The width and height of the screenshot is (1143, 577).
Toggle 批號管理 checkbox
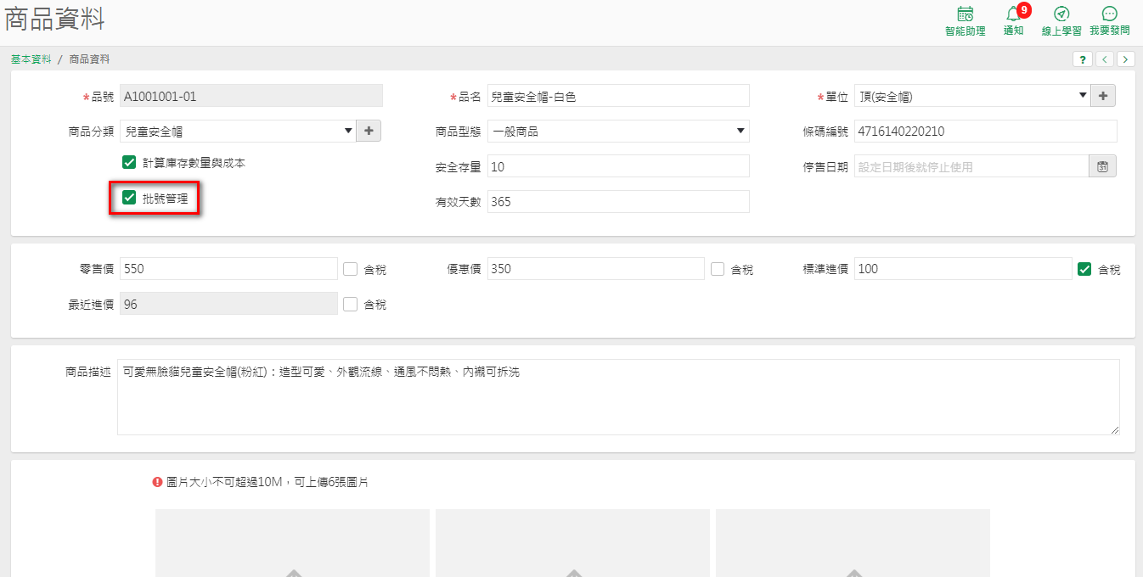pyautogui.click(x=130, y=198)
